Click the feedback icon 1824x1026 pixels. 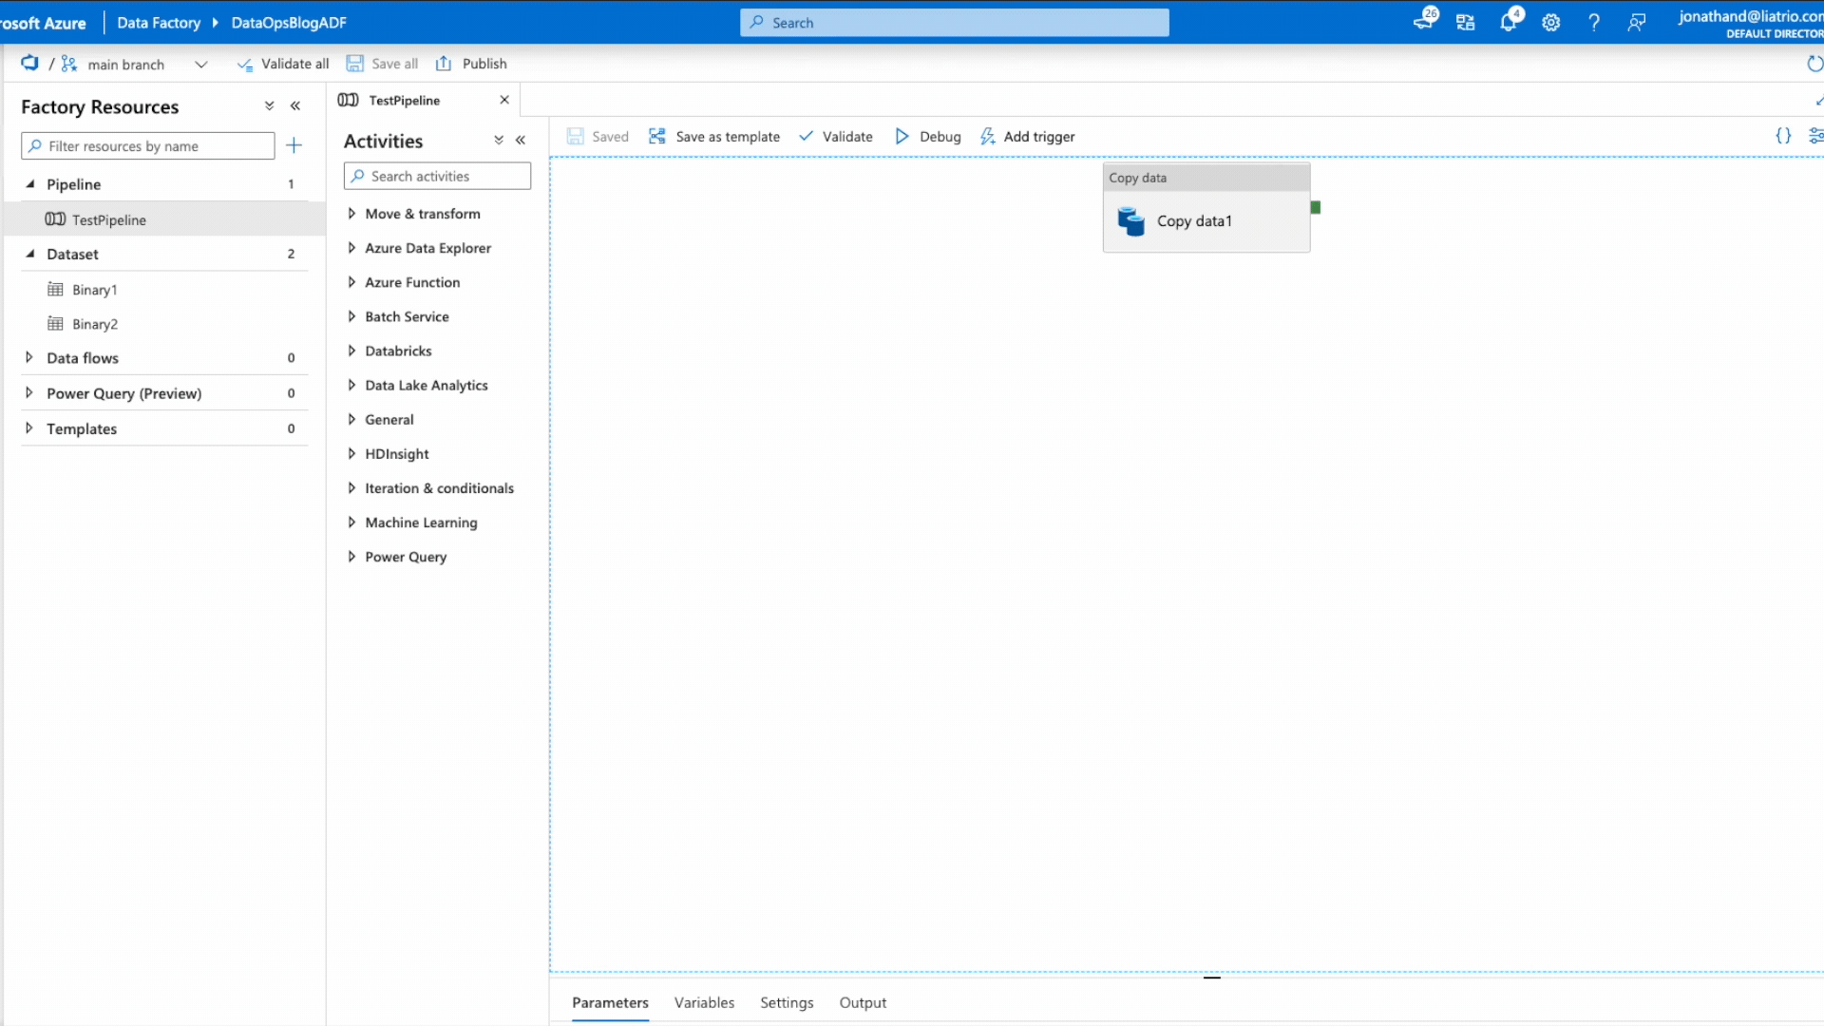[1636, 23]
